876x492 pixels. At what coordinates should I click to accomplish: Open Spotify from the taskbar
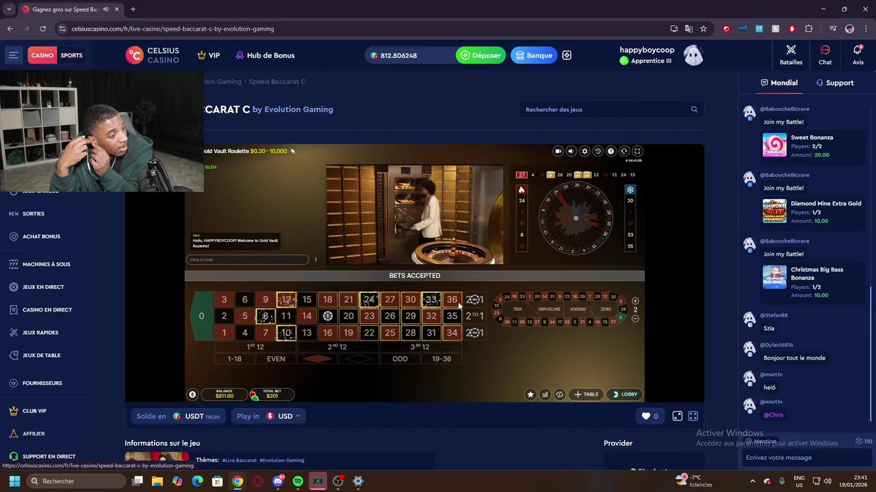(298, 481)
